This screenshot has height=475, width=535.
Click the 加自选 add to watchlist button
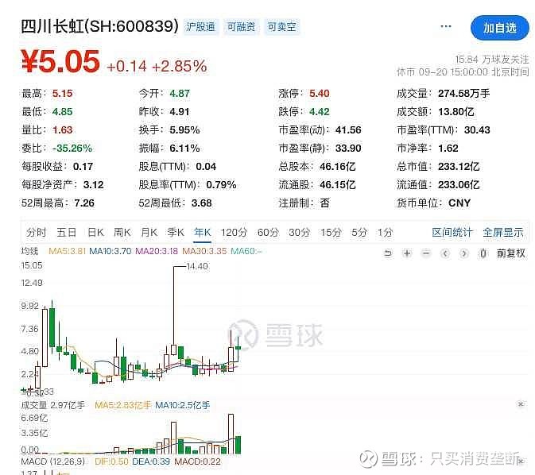500,28
